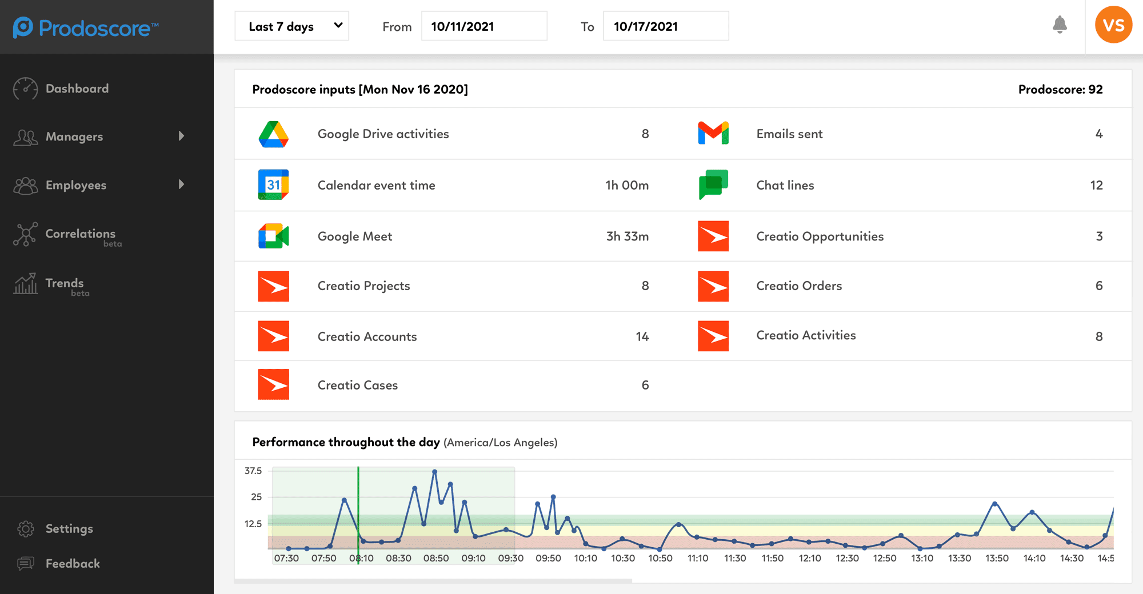Click the Prodoscore inputs heading
This screenshot has height=594, width=1143.
360,90
